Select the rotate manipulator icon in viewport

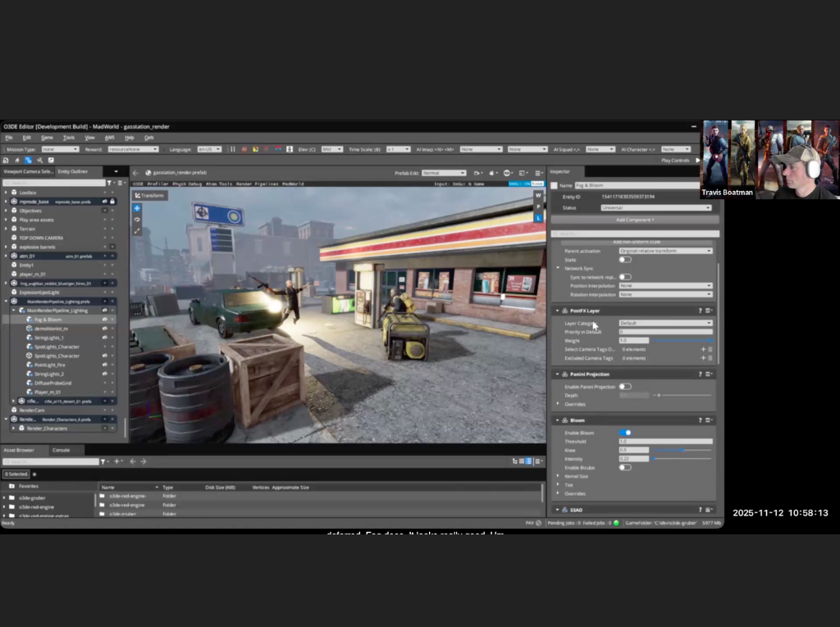(137, 220)
